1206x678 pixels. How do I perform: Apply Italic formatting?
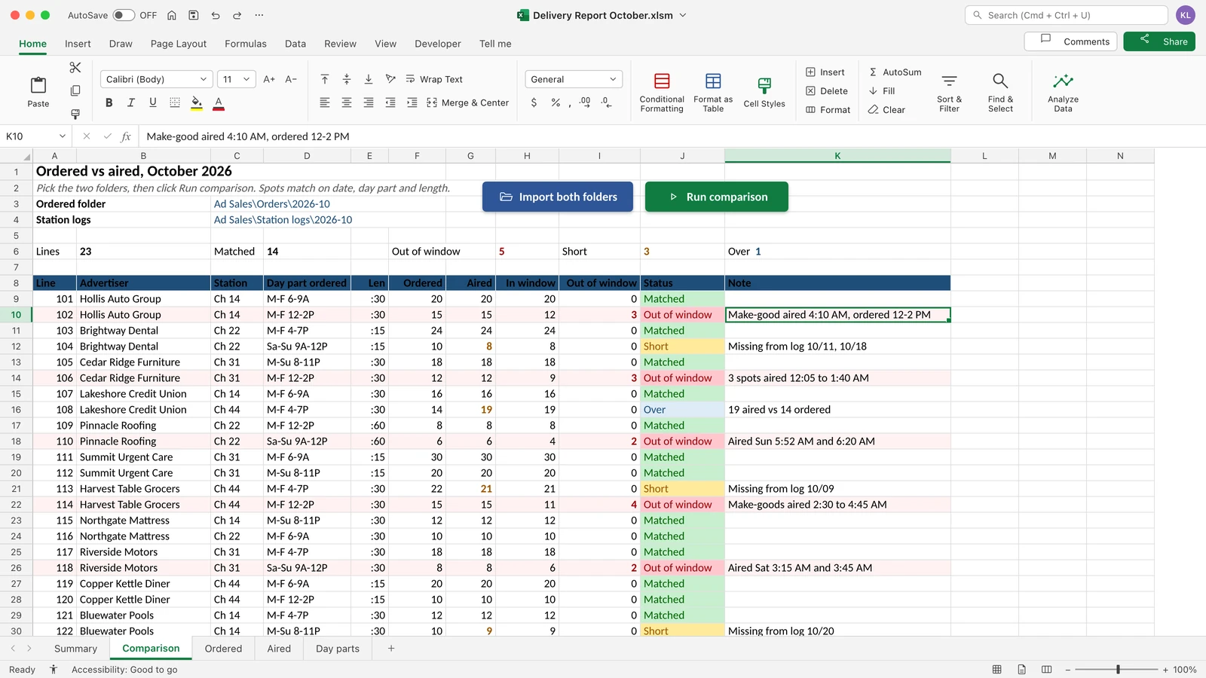pyautogui.click(x=131, y=102)
